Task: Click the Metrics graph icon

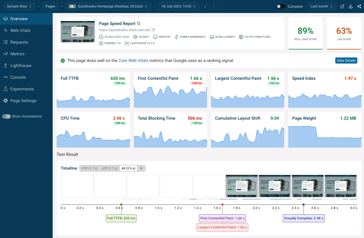Action: 5,54
